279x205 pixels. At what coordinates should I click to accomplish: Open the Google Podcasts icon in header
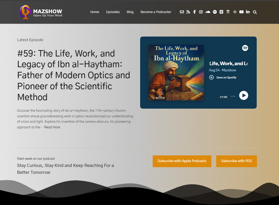(x=235, y=12)
